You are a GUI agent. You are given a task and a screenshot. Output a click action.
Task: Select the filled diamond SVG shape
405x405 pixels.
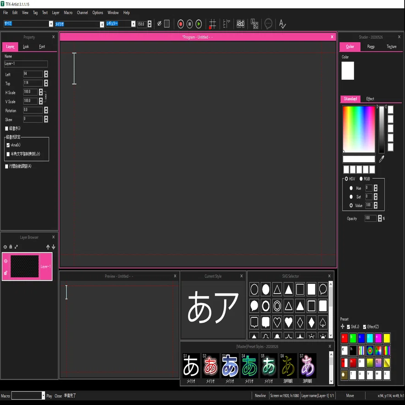click(311, 322)
